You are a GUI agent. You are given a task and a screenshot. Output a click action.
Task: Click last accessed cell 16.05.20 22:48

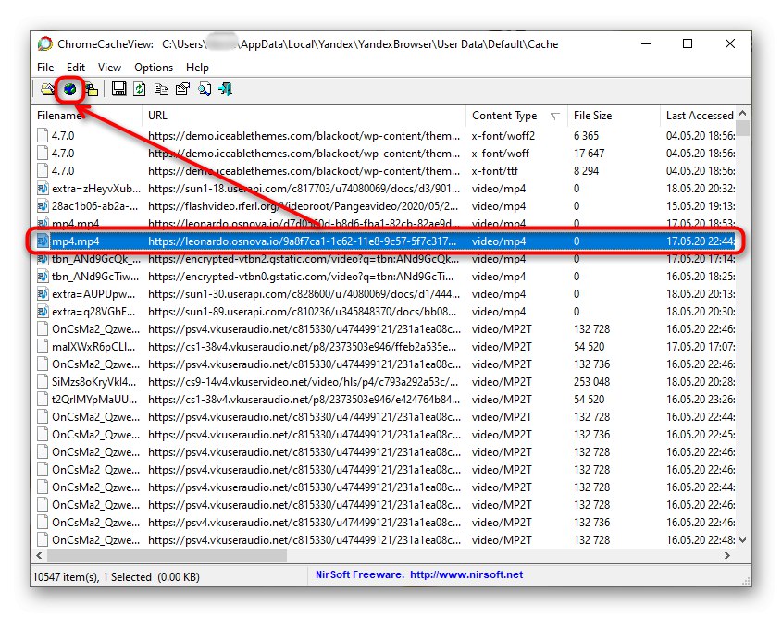coord(701,539)
